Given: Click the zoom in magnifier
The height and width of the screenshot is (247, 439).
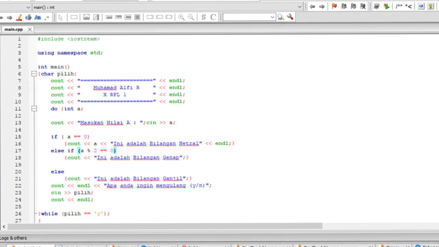Looking at the screenshot, I should [x=182, y=17].
